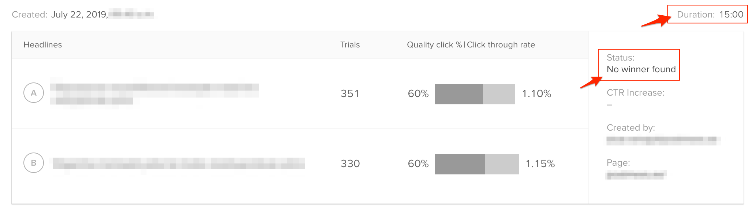Image resolution: width=756 pixels, height=216 pixels.
Task: Click the July 22, 2019 created date
Action: [79, 15]
